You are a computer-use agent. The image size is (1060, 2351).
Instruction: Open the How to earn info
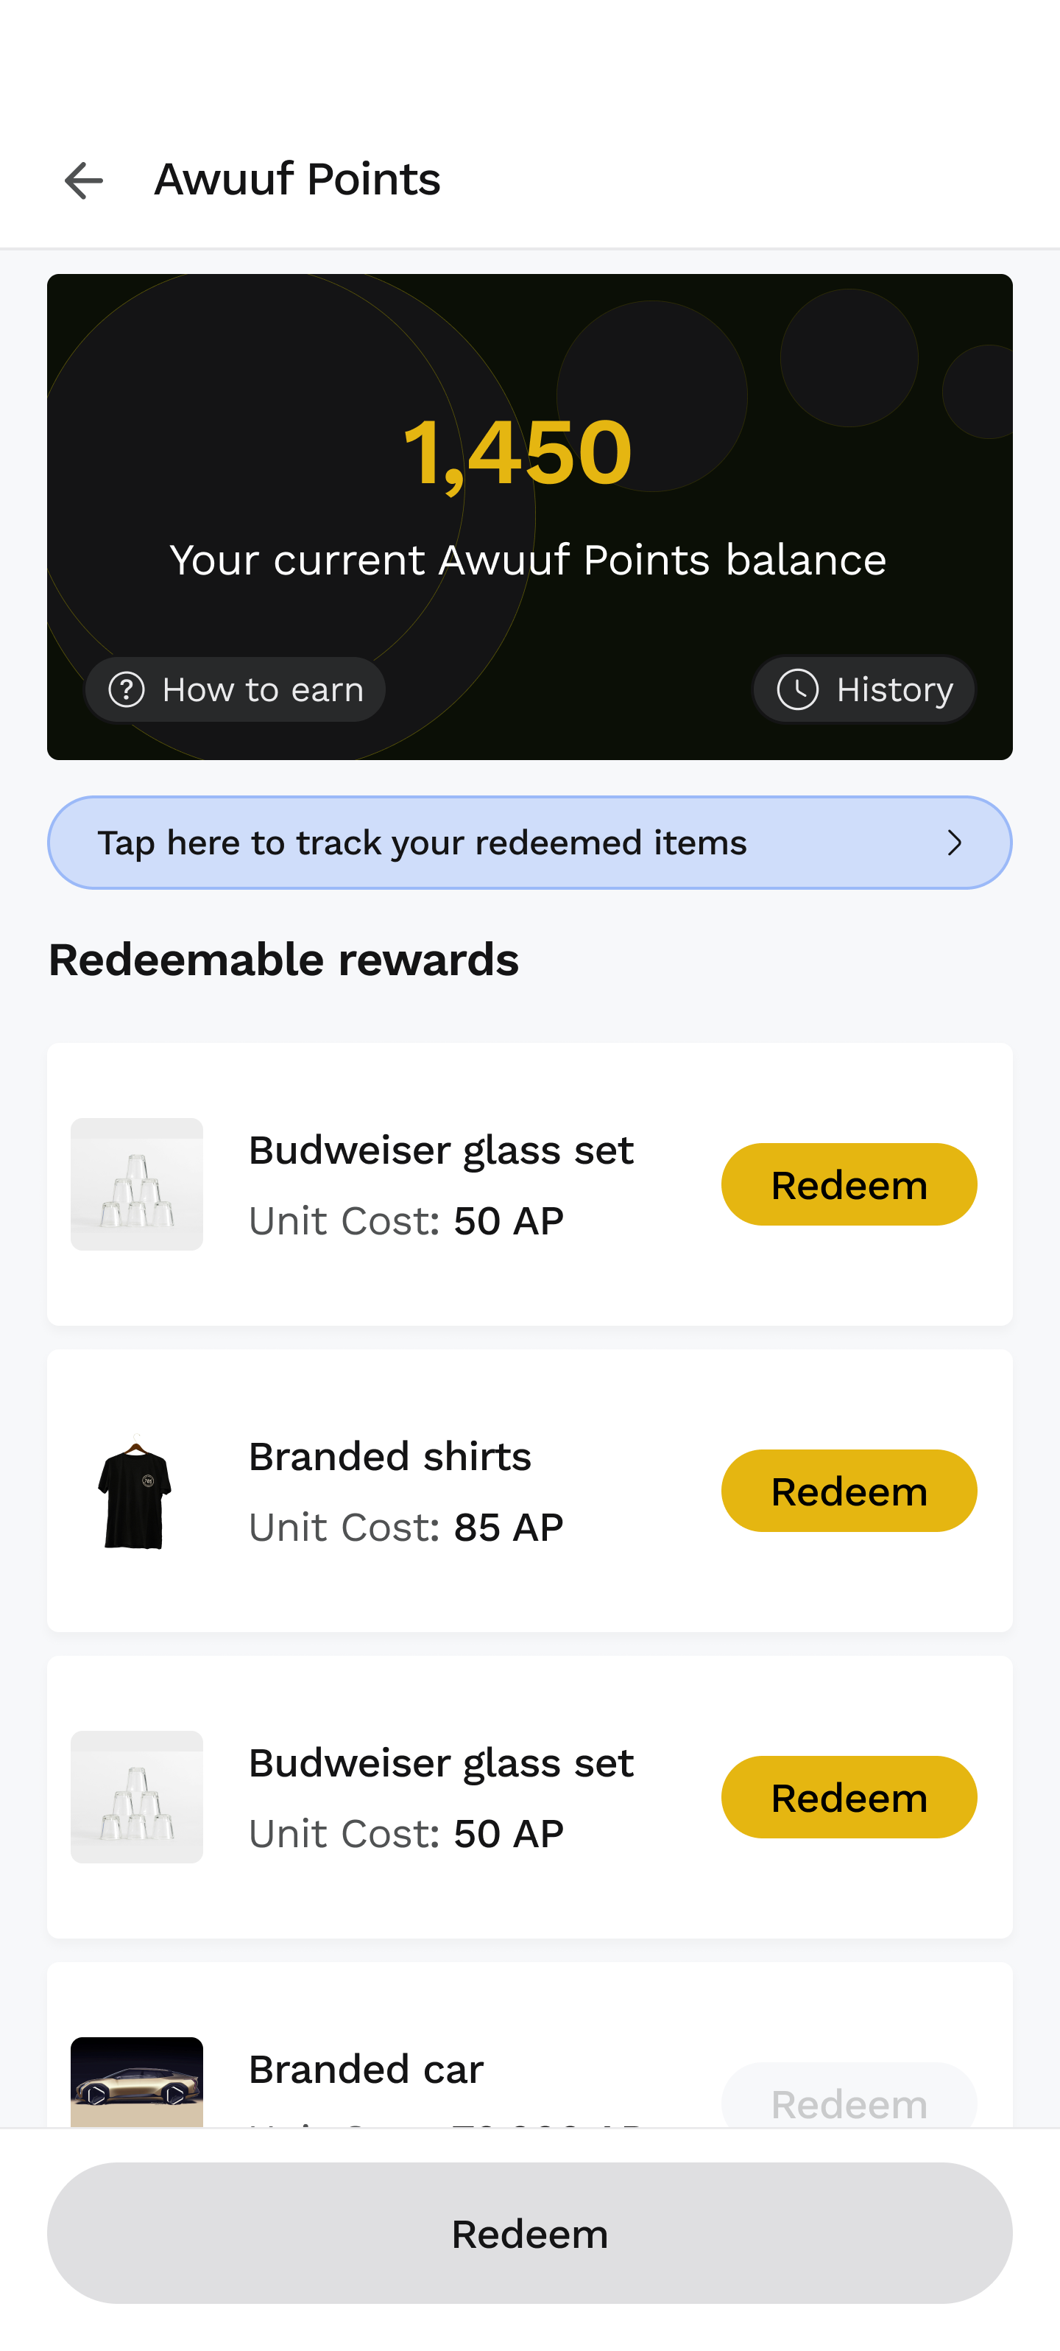coord(236,690)
